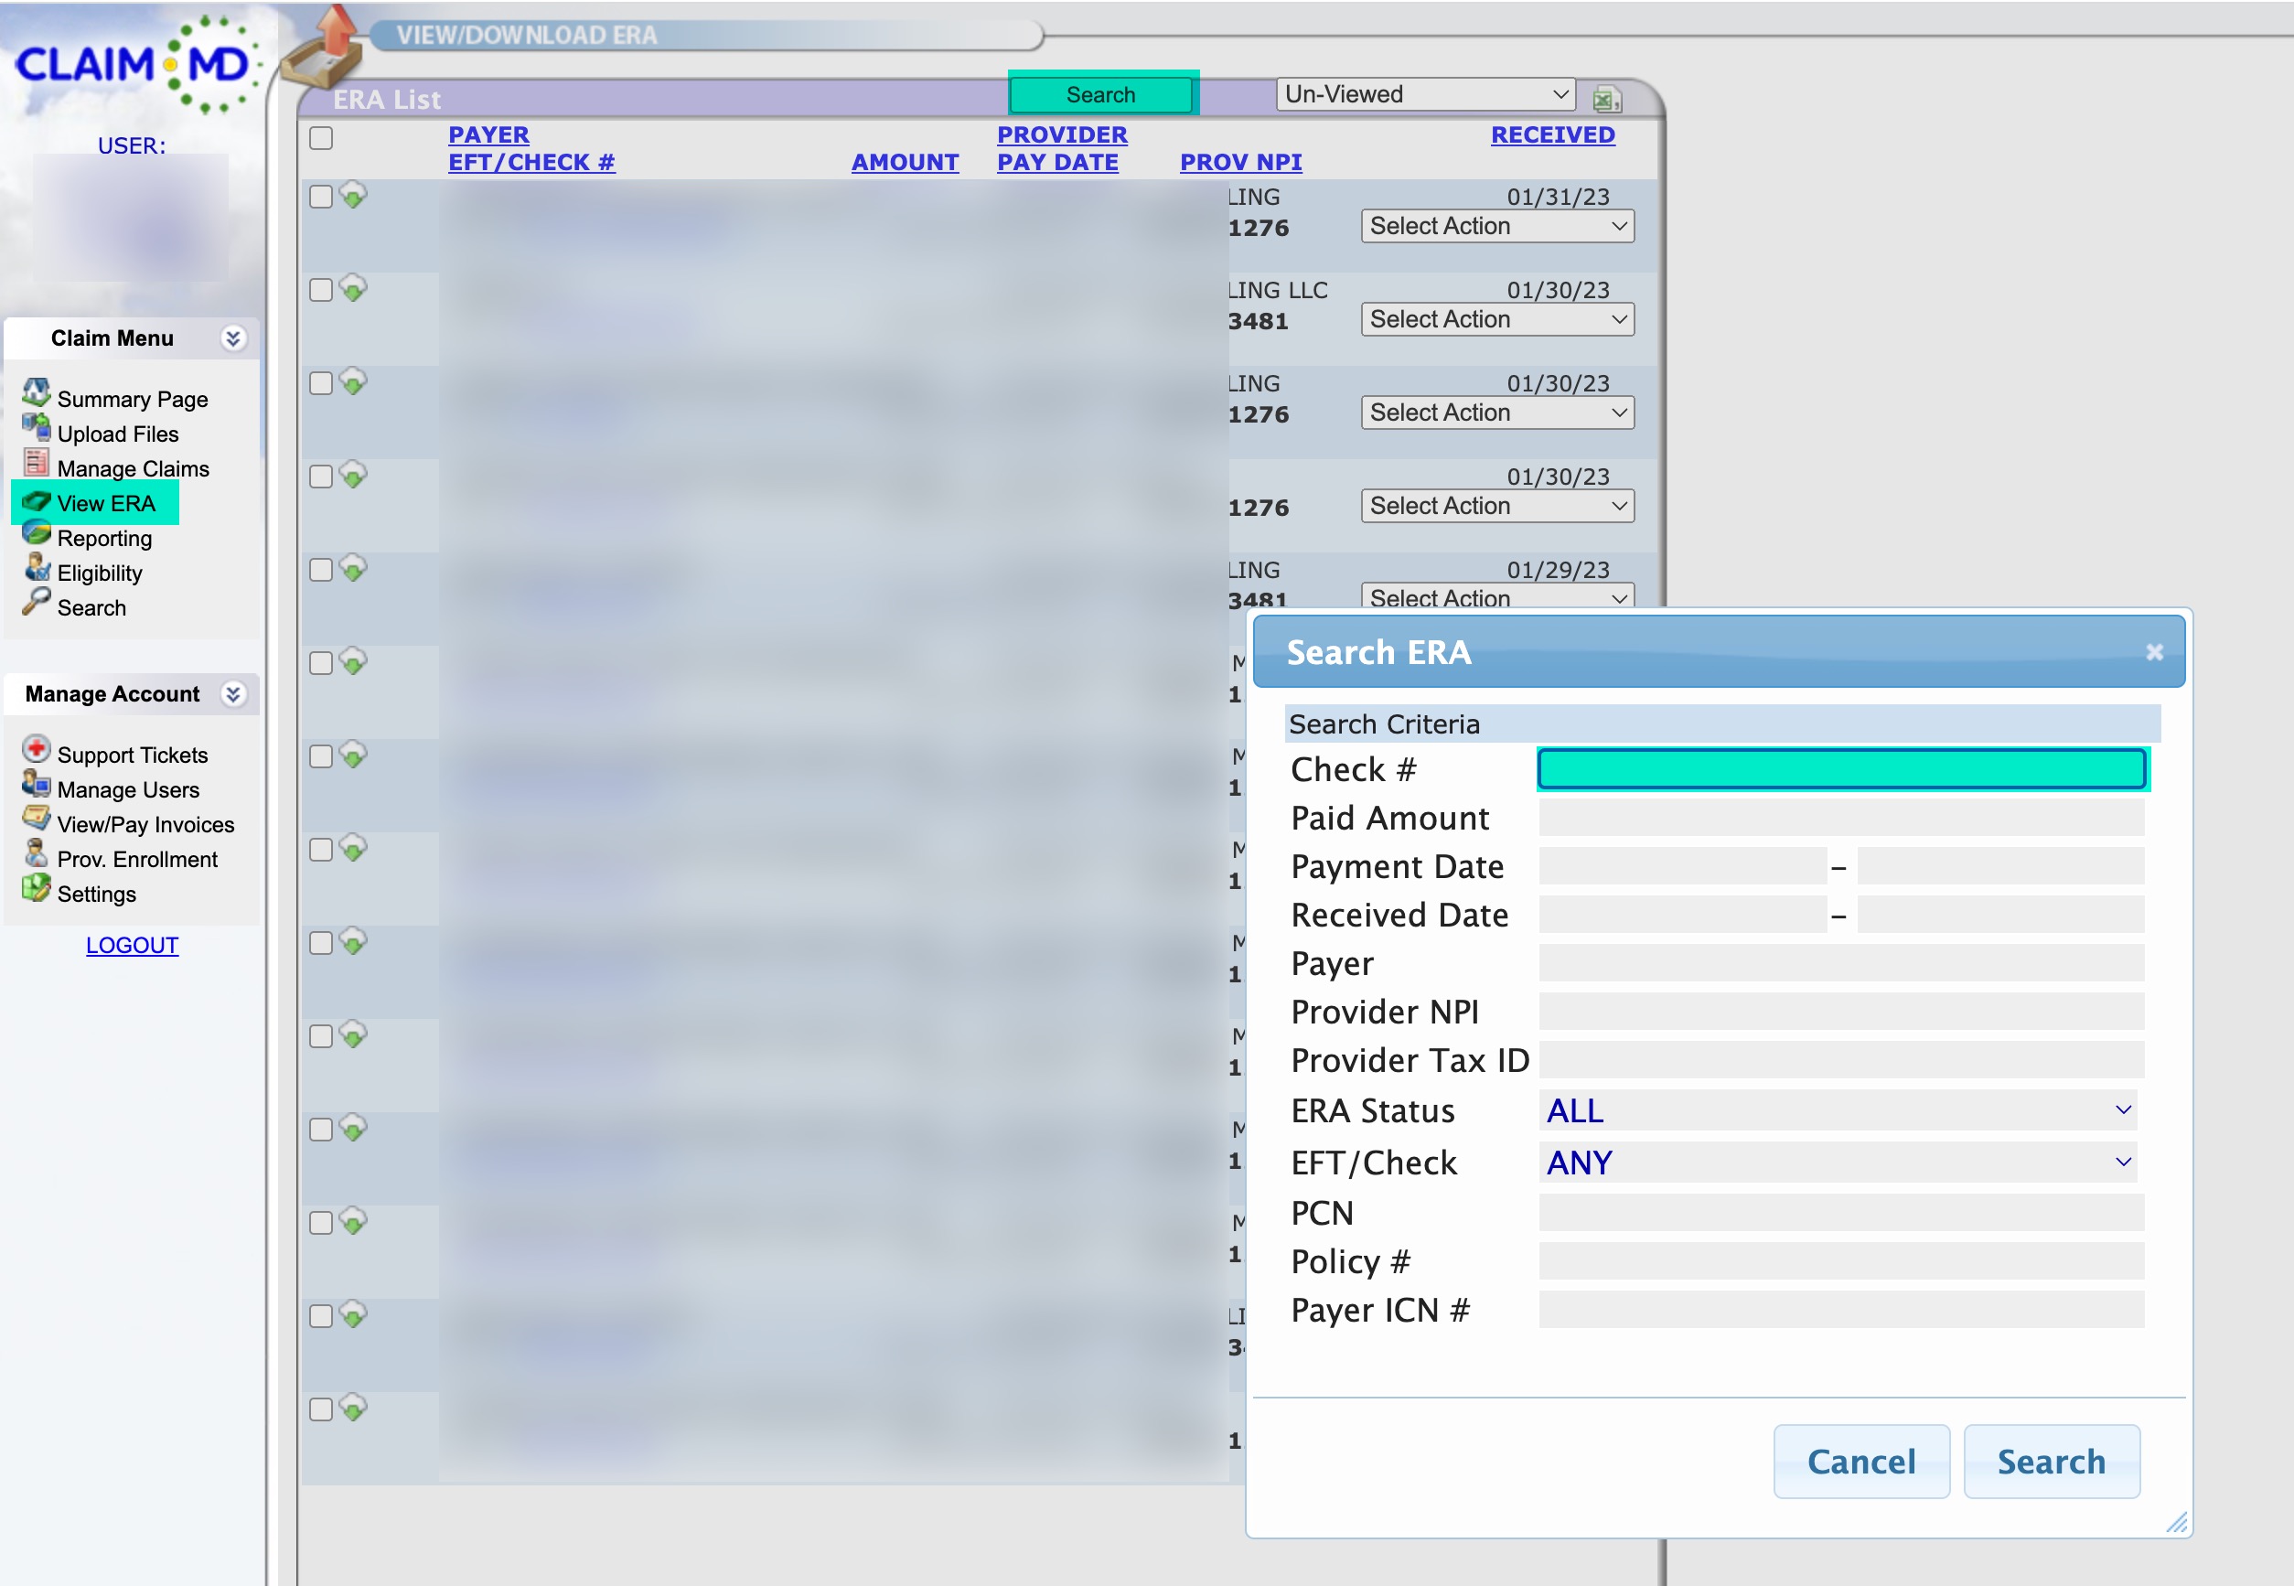Tick the third ERA row checkbox
The image size is (2294, 1586).
pos(321,383)
